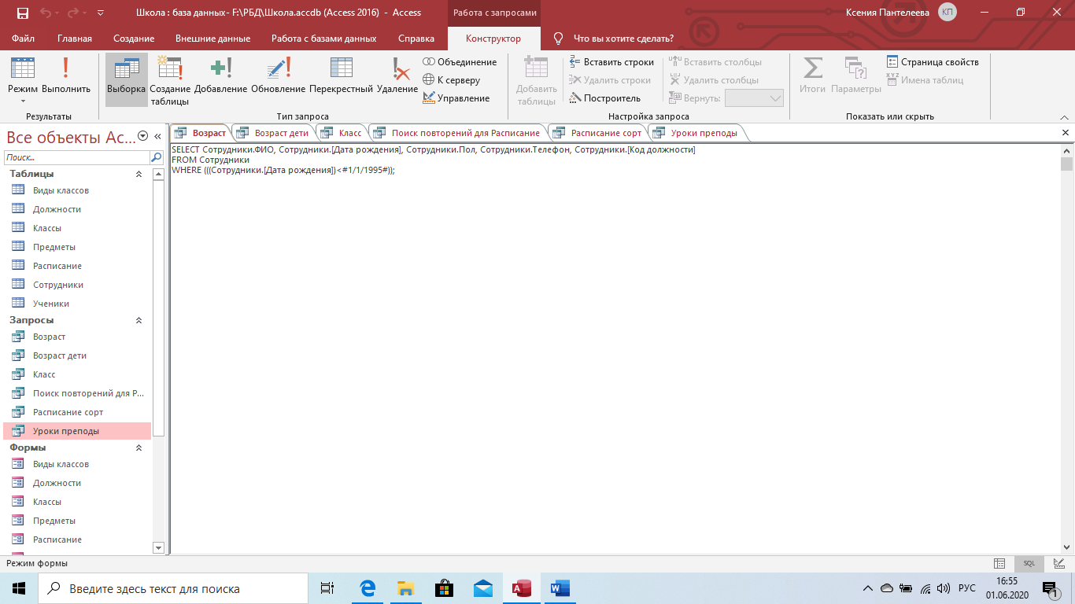1075x604 pixels.
Task: Open the Построитель expression builder
Action: (605, 98)
